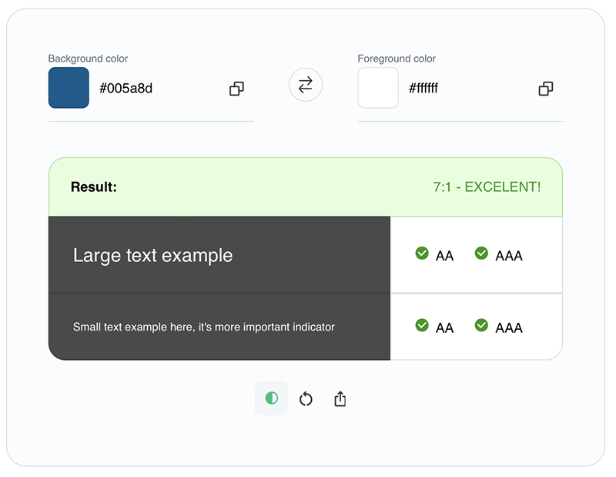616x477 pixels.
Task: Copy the foreground color hex value
Action: coord(546,89)
